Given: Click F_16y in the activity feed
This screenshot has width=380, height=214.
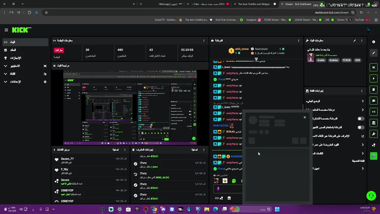Looking at the screenshot, I should [x=64, y=169].
